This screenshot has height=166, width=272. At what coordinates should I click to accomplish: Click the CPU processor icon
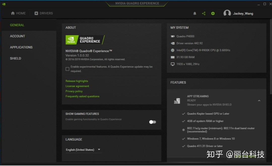173,50
